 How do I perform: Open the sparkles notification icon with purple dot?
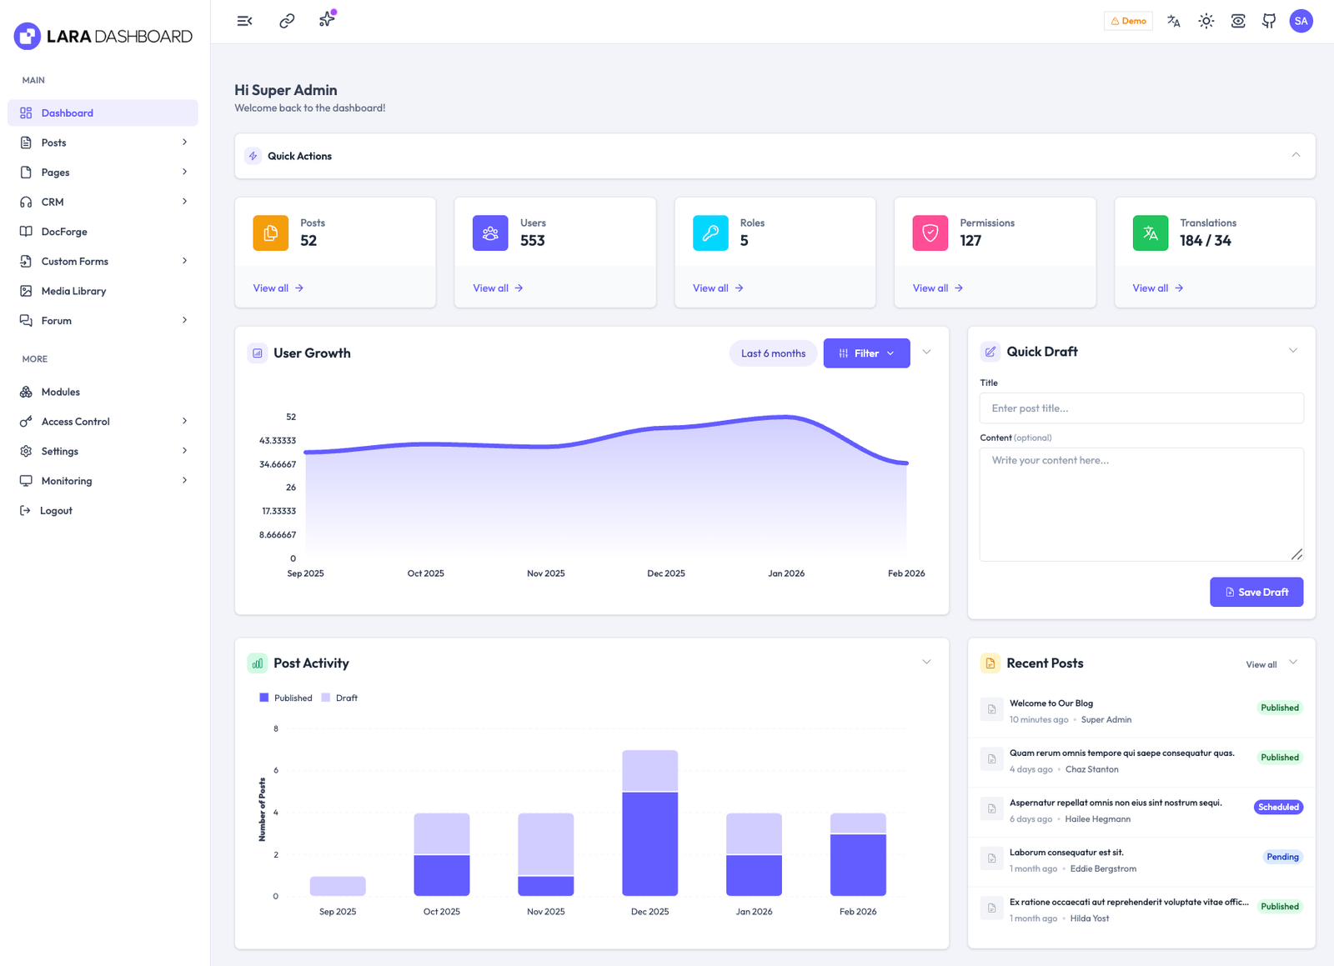pyautogui.click(x=325, y=20)
